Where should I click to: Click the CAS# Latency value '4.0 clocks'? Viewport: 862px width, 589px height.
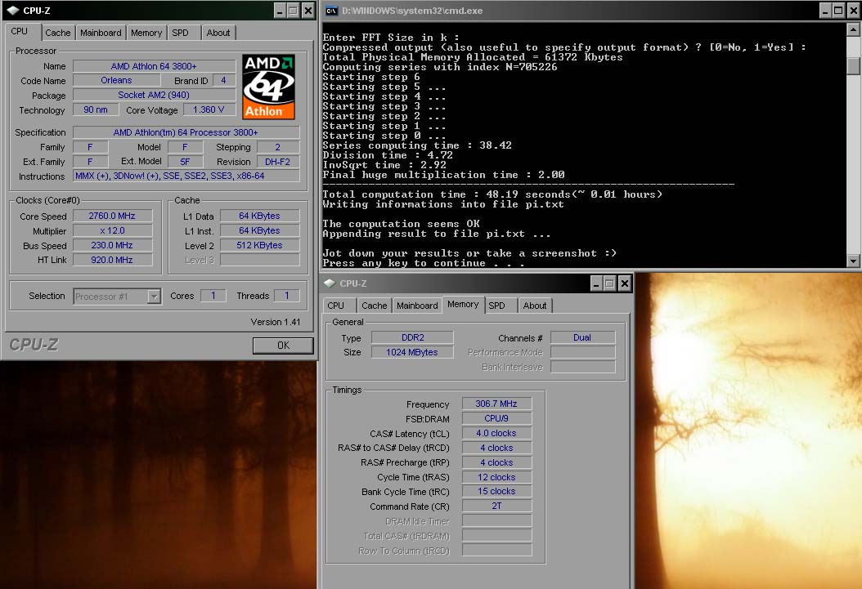point(496,433)
